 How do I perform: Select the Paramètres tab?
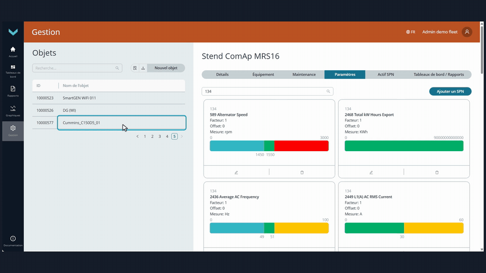pyautogui.click(x=345, y=75)
